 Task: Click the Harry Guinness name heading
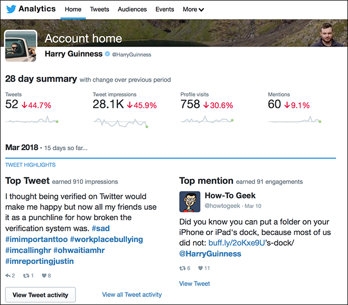[x=73, y=54]
